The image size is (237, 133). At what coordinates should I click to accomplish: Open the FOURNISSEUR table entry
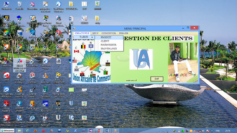tap(108, 45)
